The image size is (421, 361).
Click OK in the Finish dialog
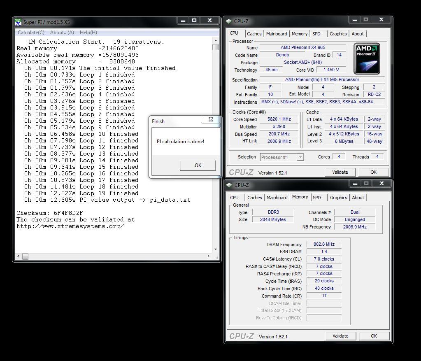click(x=198, y=165)
